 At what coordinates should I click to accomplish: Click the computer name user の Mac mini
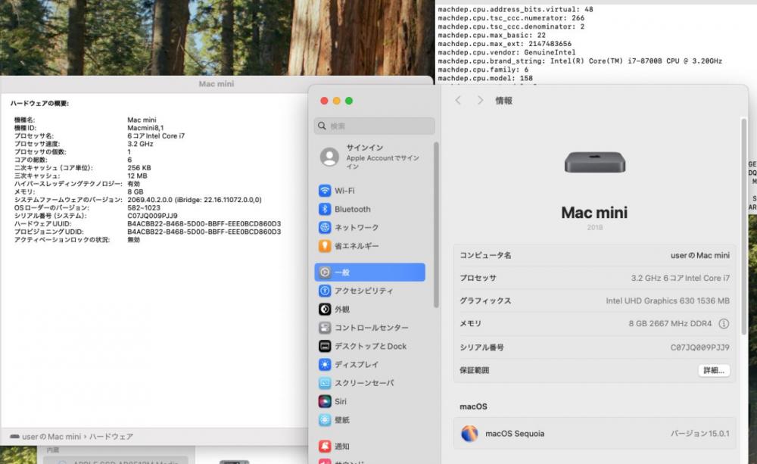pyautogui.click(x=699, y=255)
